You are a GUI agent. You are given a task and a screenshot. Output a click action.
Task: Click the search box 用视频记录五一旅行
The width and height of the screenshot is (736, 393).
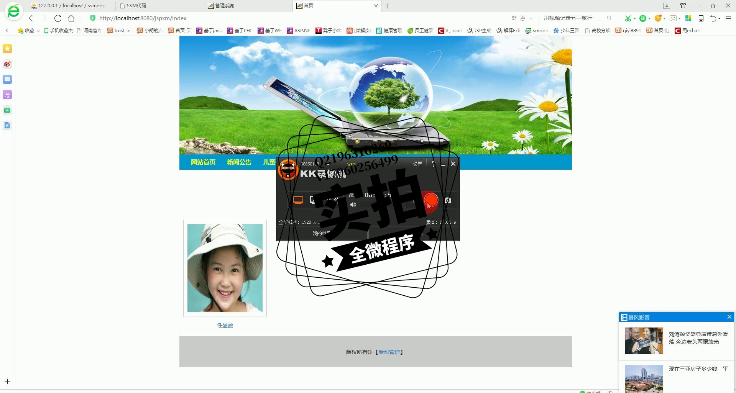568,18
